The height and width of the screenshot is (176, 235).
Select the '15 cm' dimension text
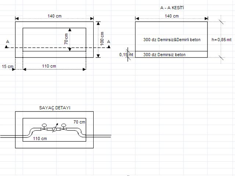(x=7, y=66)
